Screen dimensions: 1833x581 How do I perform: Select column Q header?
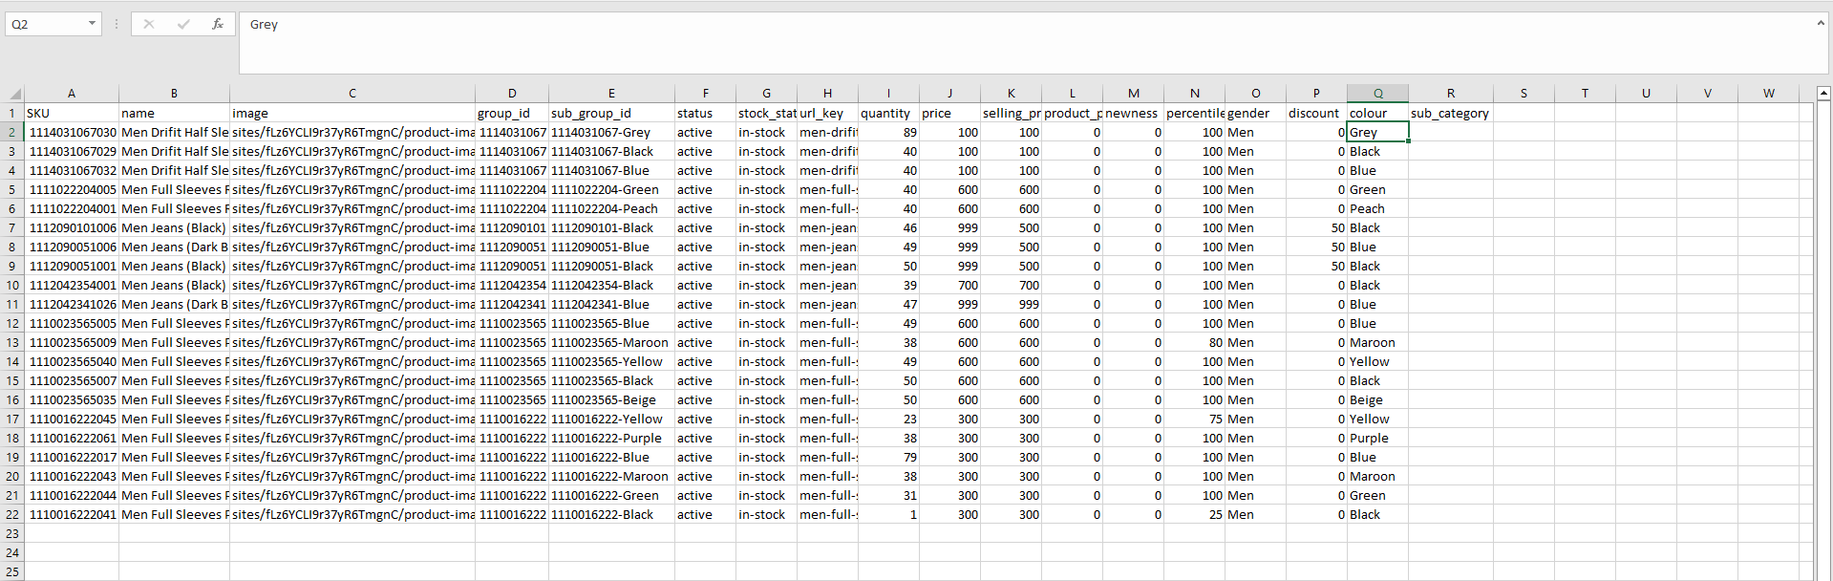click(x=1377, y=94)
